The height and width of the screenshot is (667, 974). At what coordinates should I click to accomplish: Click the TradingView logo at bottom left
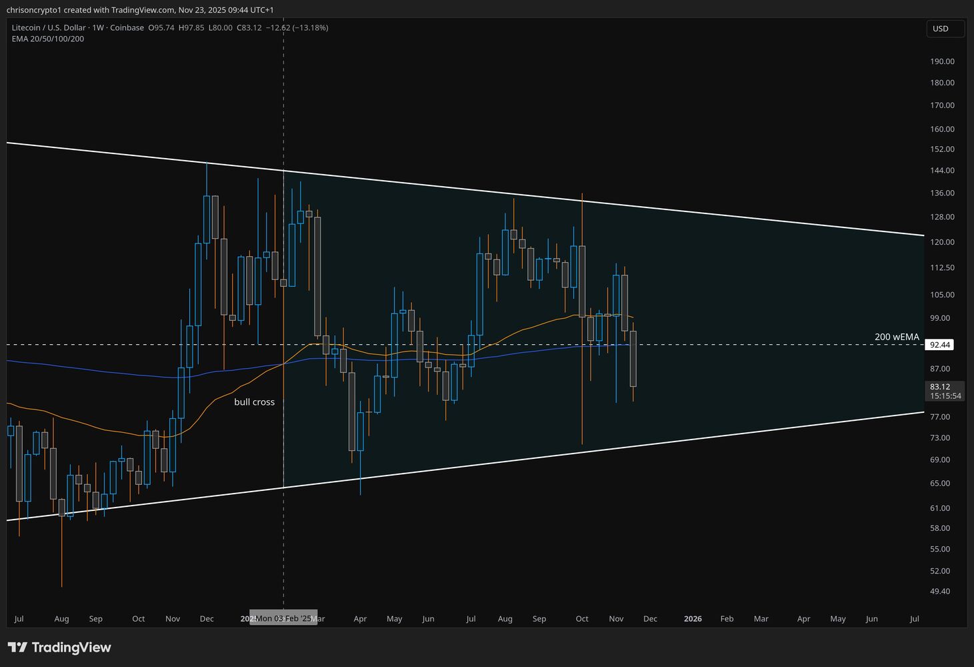[59, 647]
